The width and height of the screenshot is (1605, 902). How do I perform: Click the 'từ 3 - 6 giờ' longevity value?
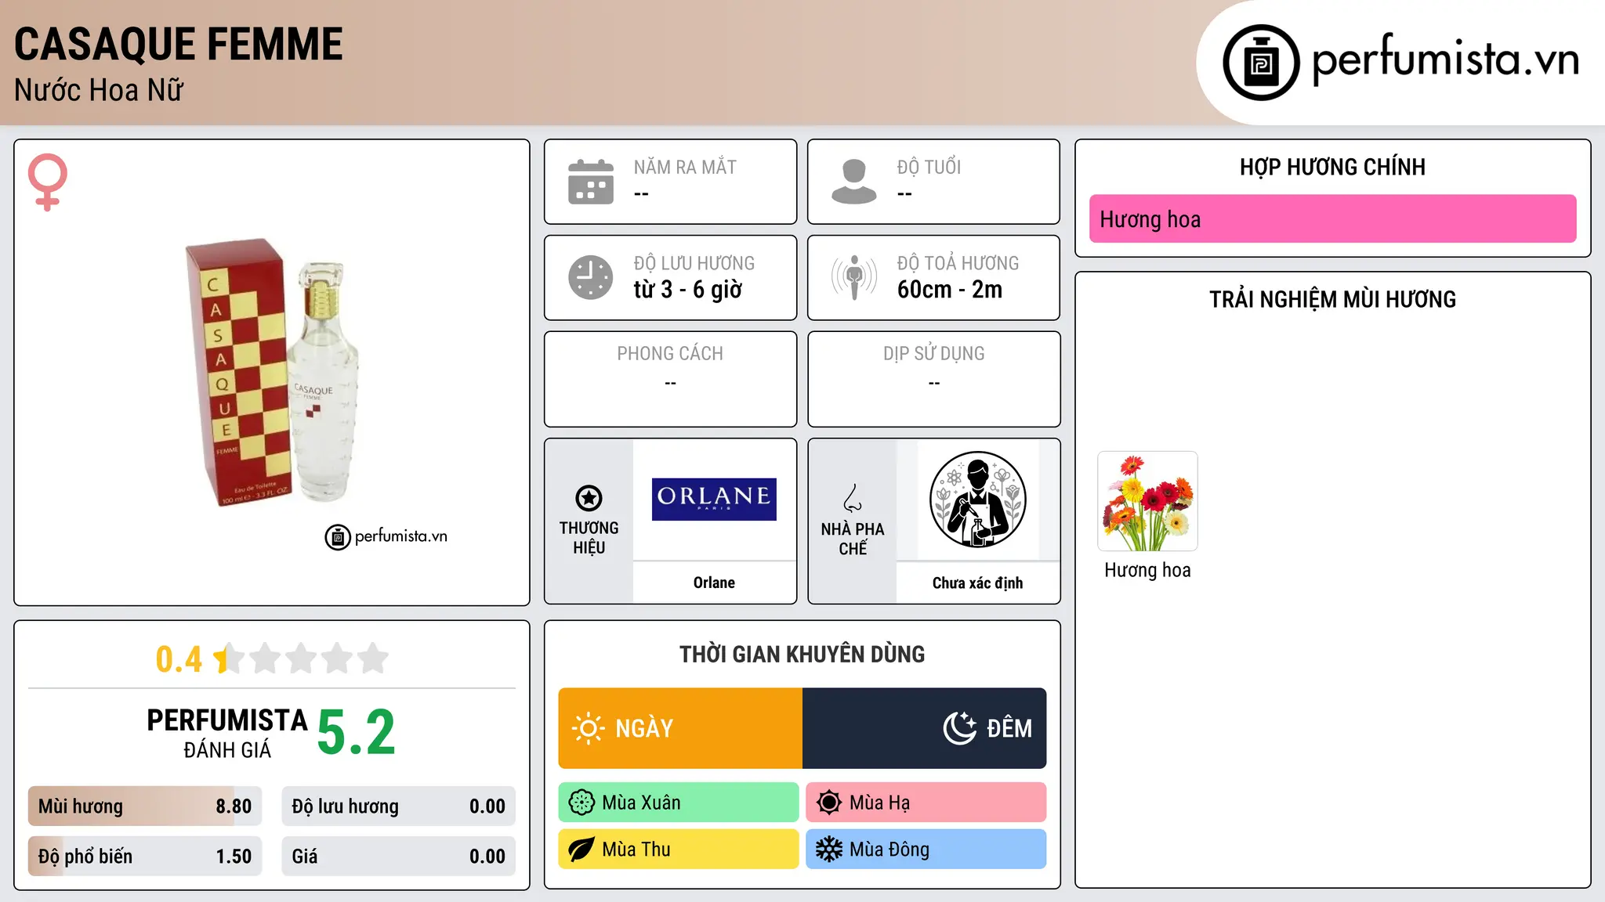[x=688, y=290]
